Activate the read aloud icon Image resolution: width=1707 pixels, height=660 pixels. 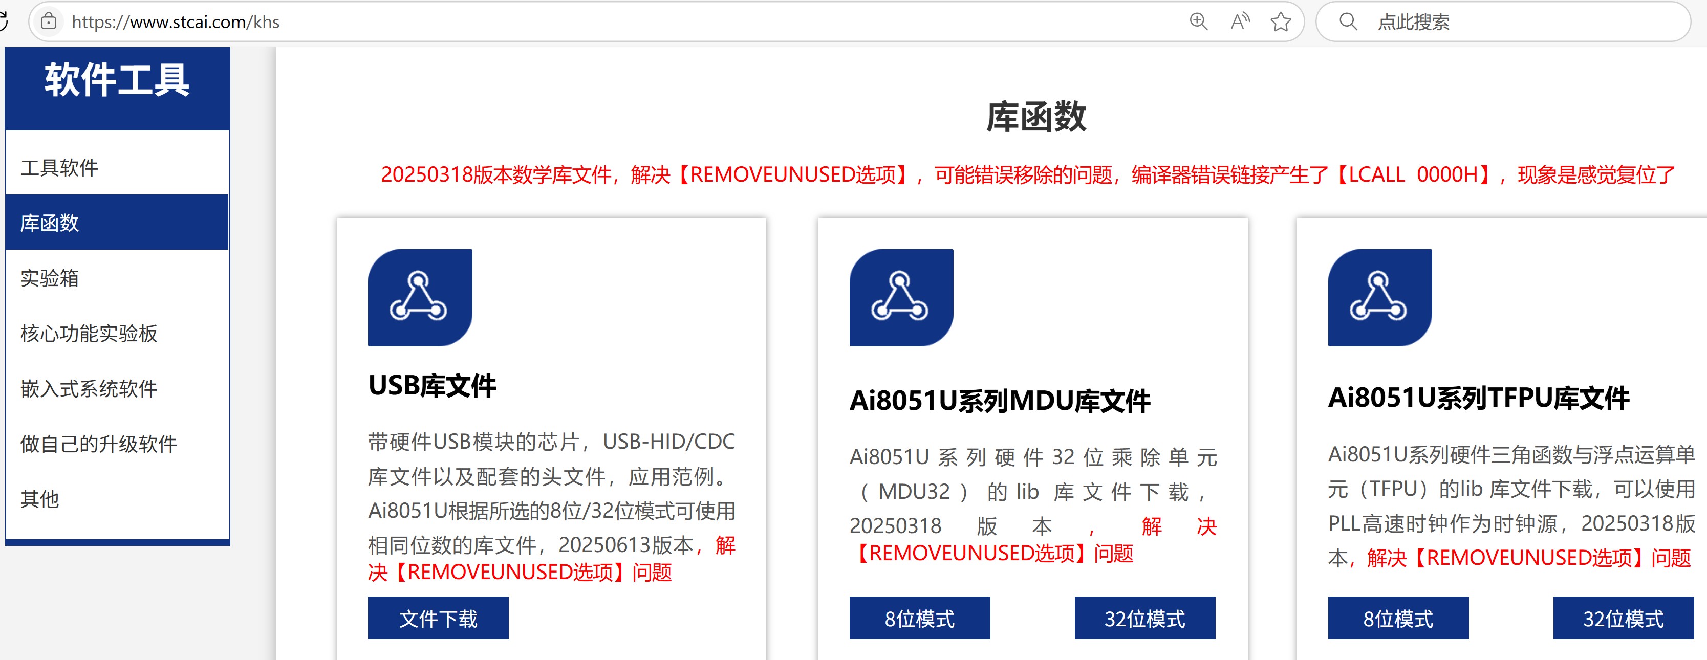click(x=1240, y=22)
